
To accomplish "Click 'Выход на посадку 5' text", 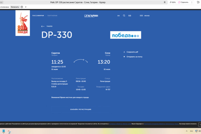I will click(59, 81).
